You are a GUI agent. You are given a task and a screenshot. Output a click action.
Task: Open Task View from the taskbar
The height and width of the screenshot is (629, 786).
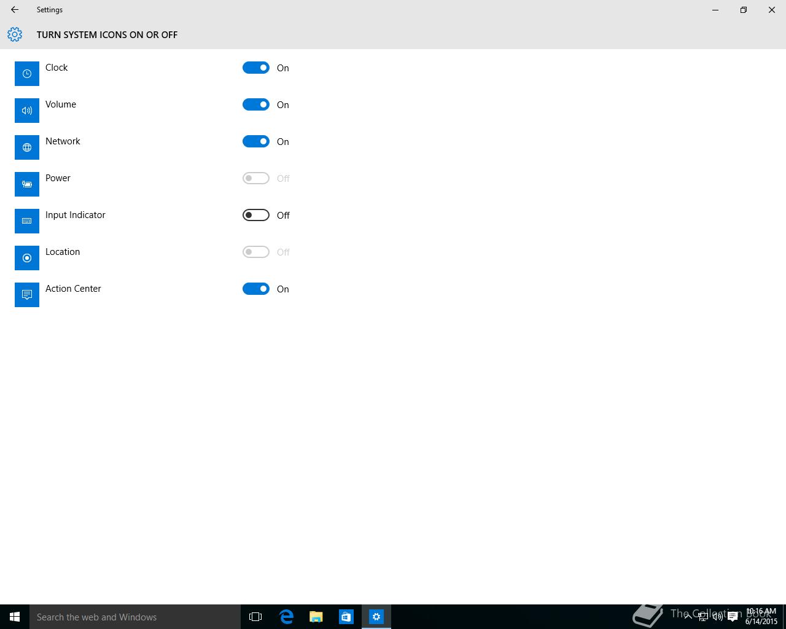point(255,617)
